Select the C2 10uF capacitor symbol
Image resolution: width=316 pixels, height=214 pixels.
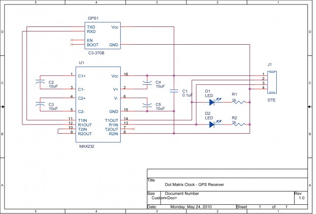pyautogui.click(x=40, y=82)
